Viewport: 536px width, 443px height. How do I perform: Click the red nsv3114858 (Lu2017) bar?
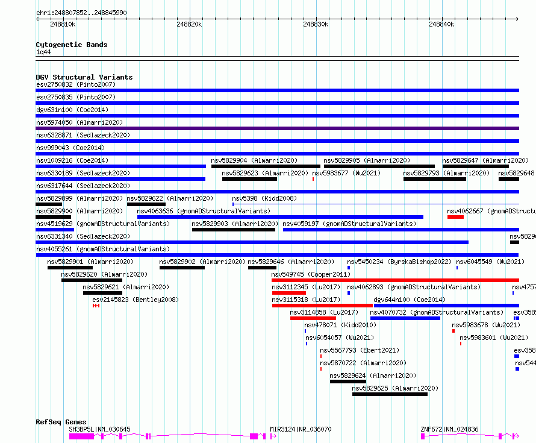pyautogui.click(x=313, y=318)
